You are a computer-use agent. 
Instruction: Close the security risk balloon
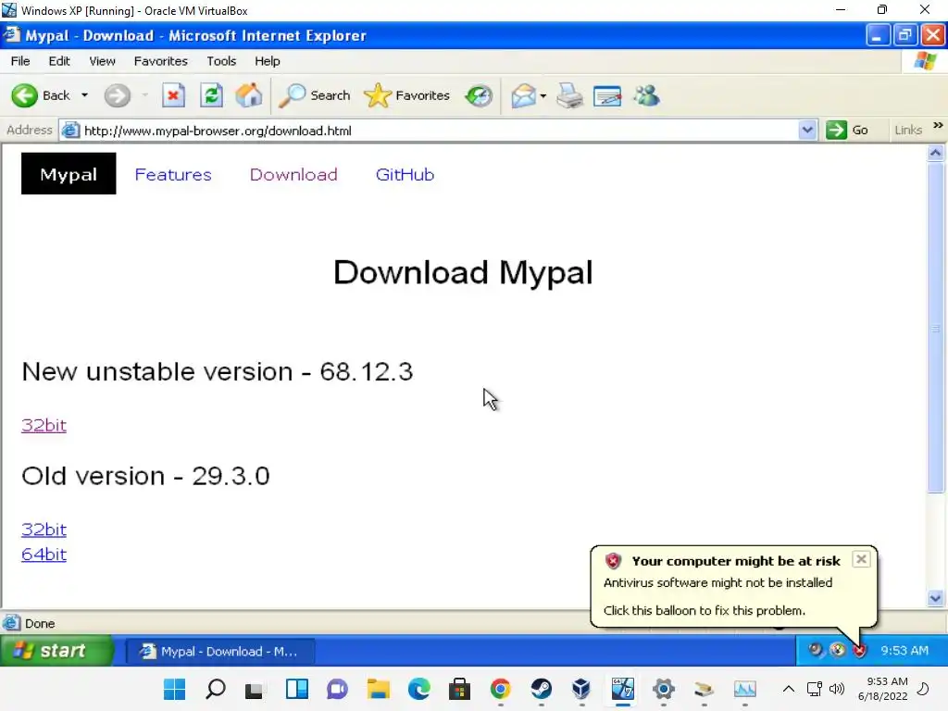tap(861, 559)
